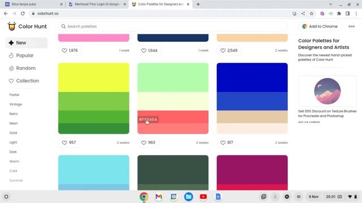This screenshot has width=362, height=203.
Task: Open Chrome's three-dot menu
Action: pyautogui.click(x=356, y=14)
